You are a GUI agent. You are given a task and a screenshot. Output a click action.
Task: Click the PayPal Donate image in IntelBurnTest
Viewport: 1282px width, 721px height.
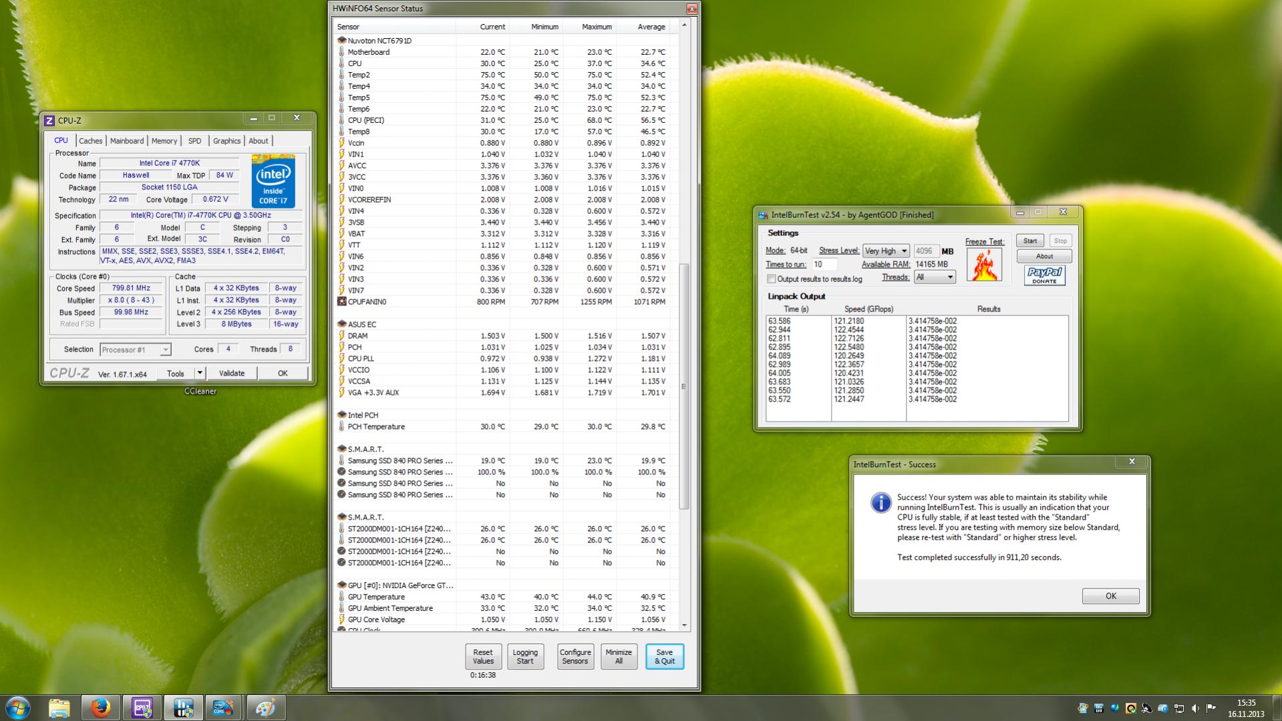(x=1044, y=275)
